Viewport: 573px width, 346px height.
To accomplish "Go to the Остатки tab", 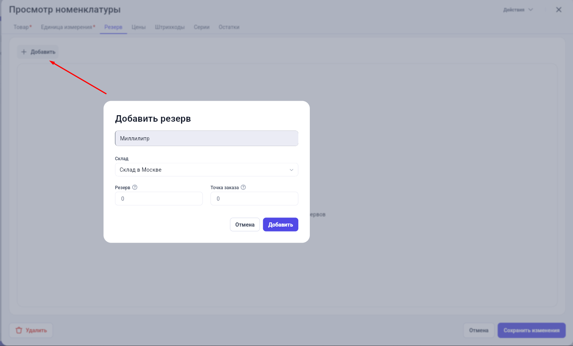I will 229,27.
